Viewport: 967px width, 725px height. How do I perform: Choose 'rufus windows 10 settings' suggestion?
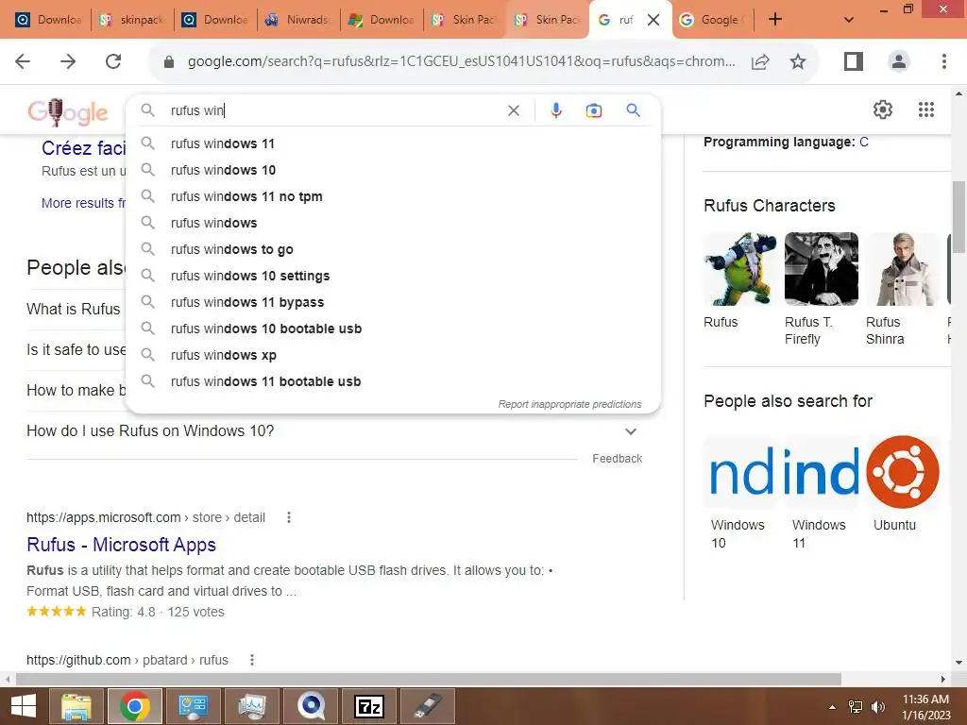pos(394,277)
